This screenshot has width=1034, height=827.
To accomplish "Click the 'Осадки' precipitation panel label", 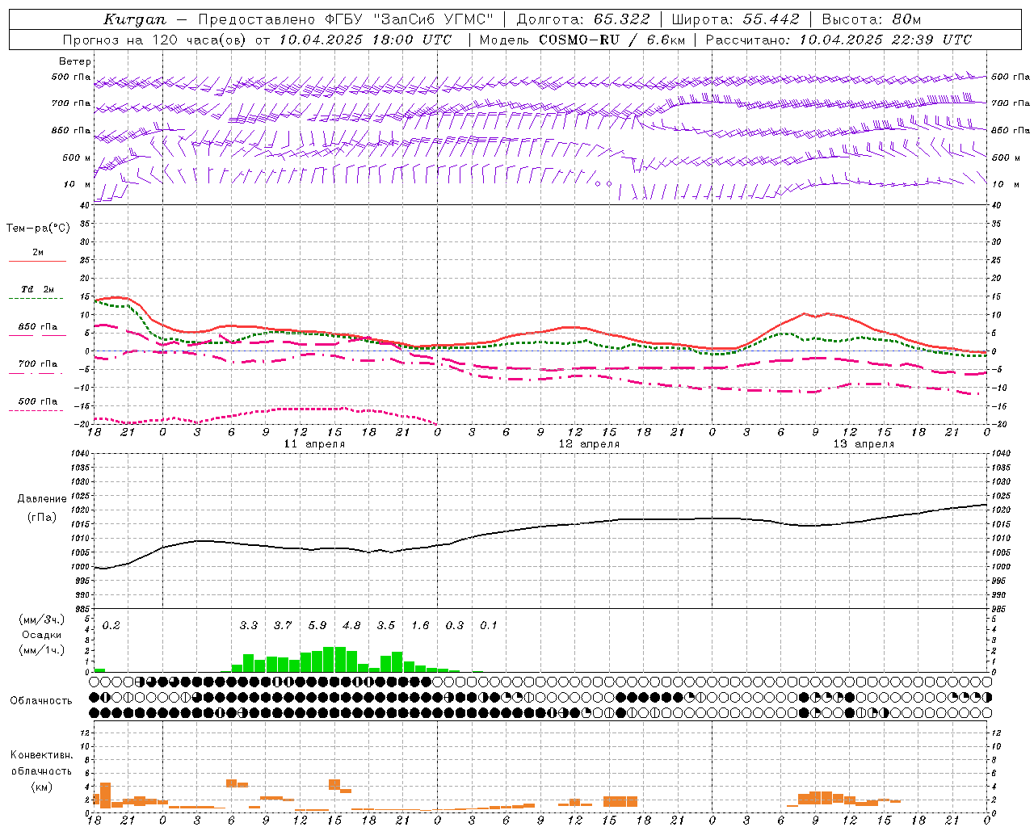I will [42, 635].
